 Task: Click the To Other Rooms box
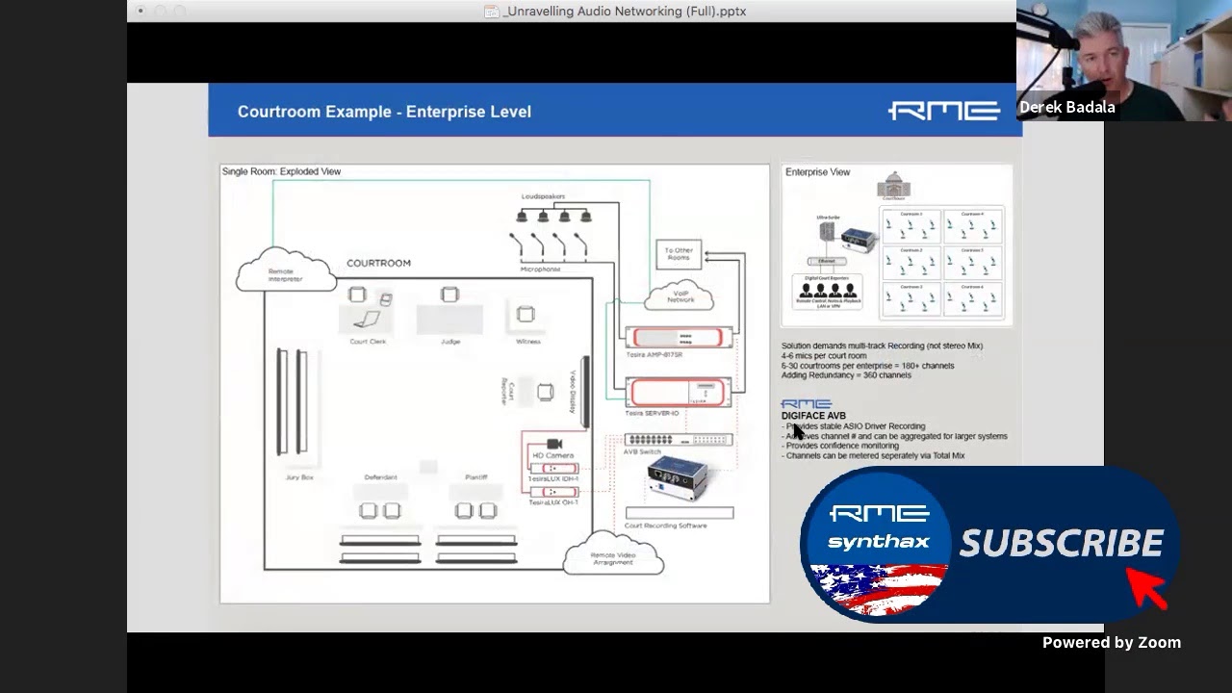[679, 254]
